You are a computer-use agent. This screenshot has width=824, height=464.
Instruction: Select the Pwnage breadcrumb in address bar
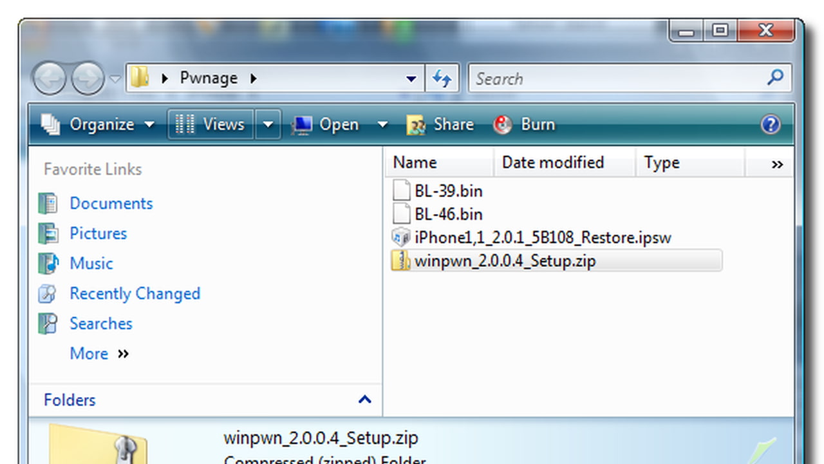coord(209,78)
